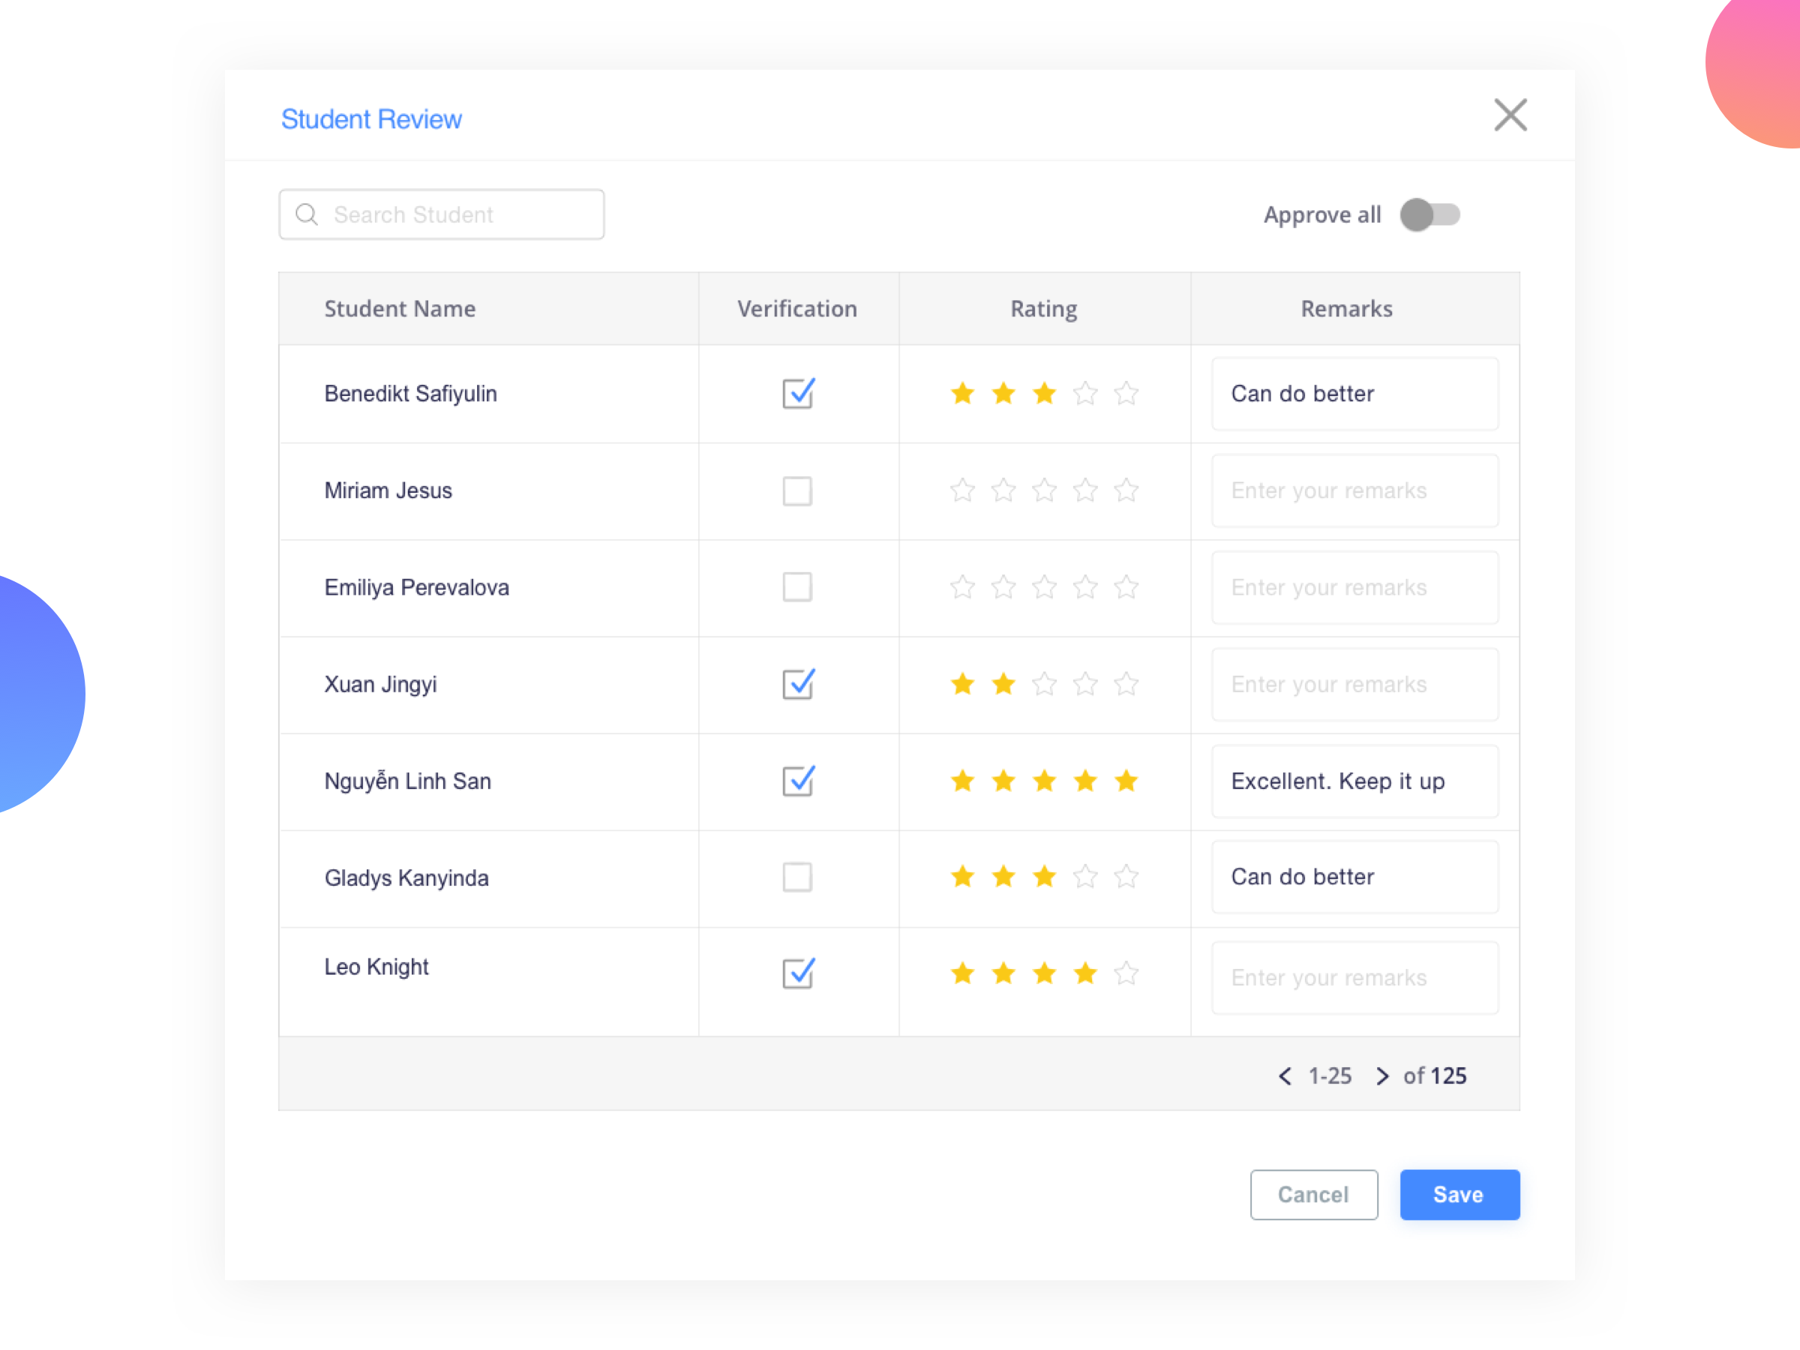Verify Gladys Kanyinda's record
The width and height of the screenshot is (1800, 1350).
(797, 877)
